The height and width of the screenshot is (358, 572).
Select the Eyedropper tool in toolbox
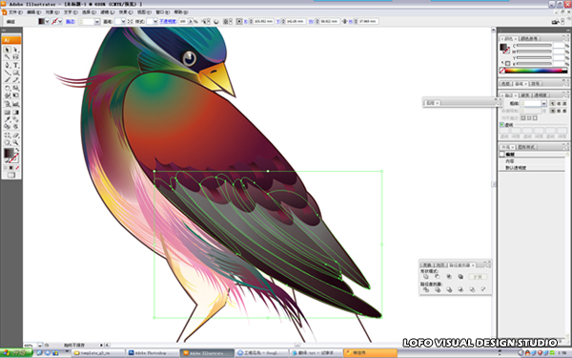click(8, 119)
